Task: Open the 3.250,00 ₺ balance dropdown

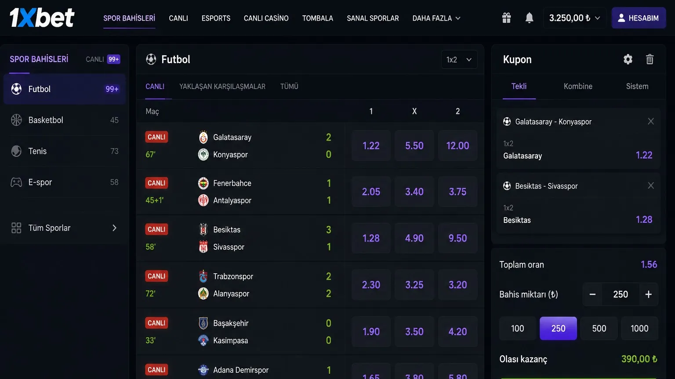Action: click(x=575, y=18)
